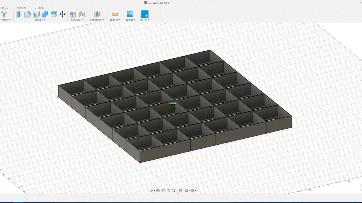This screenshot has width=362, height=203.
Task: Open the Fit/Zoom Window tool
Action: 173,190
